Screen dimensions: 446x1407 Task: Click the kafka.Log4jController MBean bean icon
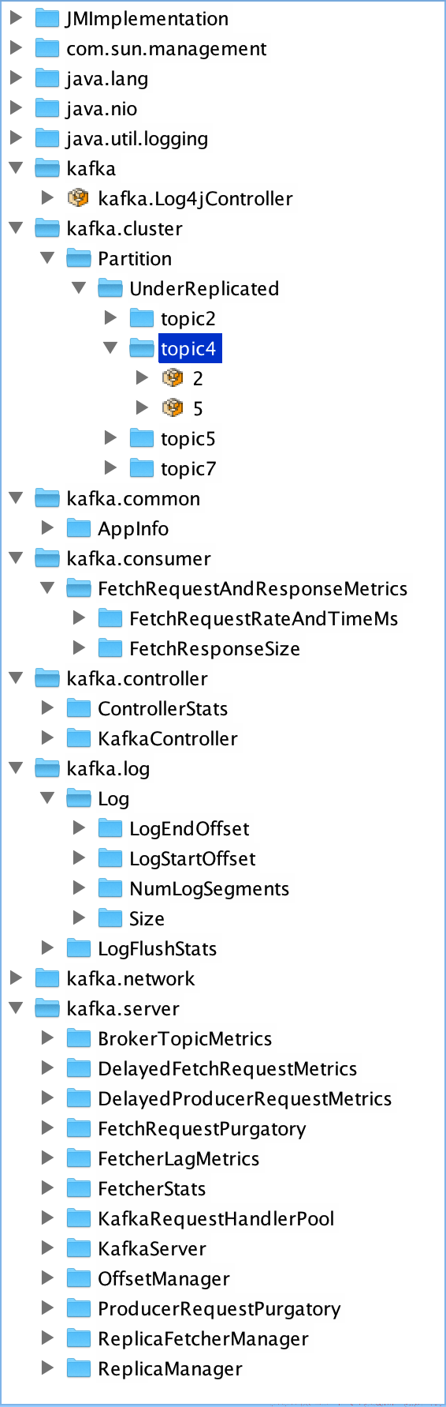[79, 198]
